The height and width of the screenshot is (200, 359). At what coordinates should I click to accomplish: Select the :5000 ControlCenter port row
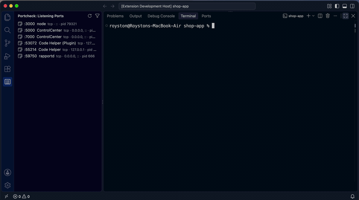click(x=58, y=30)
